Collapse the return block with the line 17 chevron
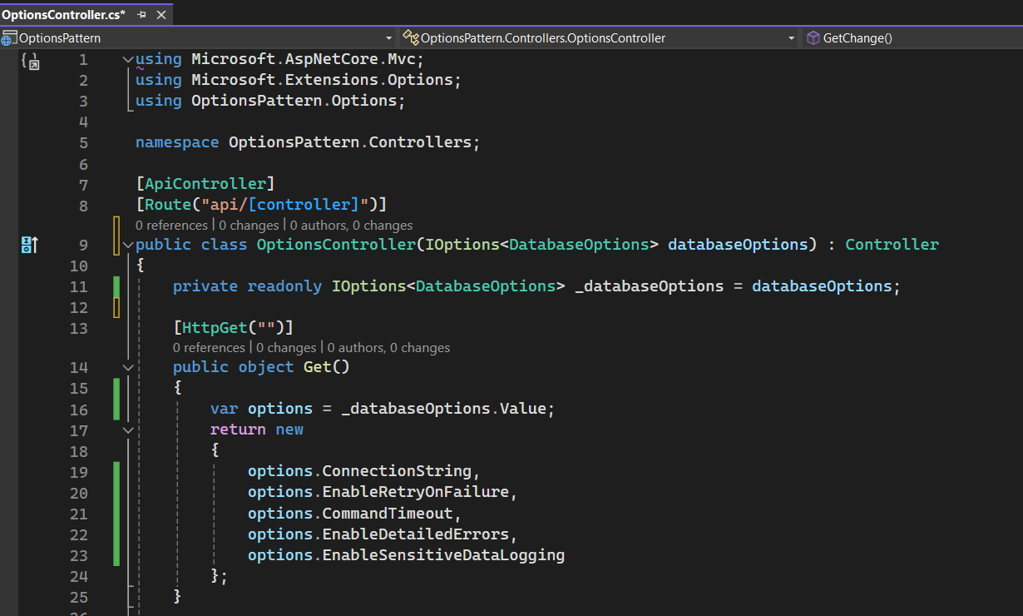This screenshot has width=1023, height=616. [127, 430]
